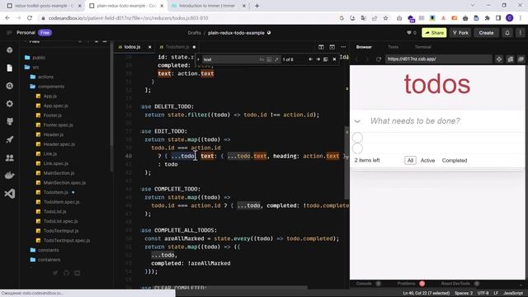Screen dimensions: 528x297
Task: Open the Search panel in sidebar
Action: (x=9, y=86)
